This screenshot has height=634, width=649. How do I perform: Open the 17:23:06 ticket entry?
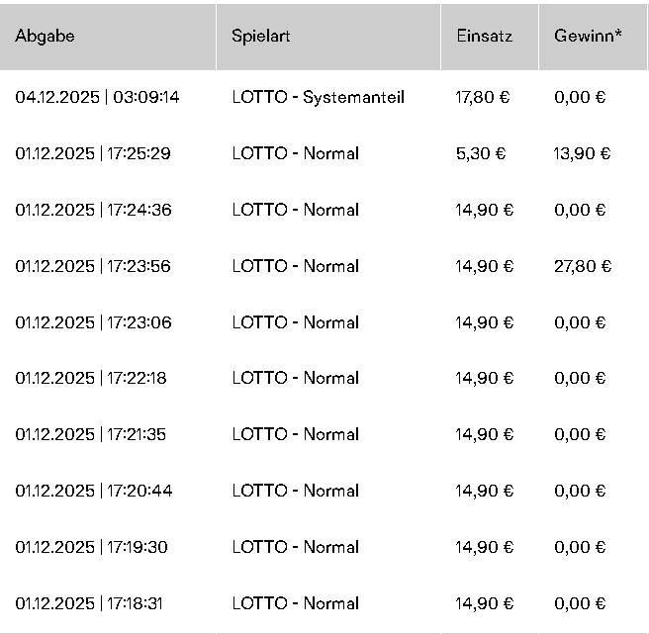[93, 322]
